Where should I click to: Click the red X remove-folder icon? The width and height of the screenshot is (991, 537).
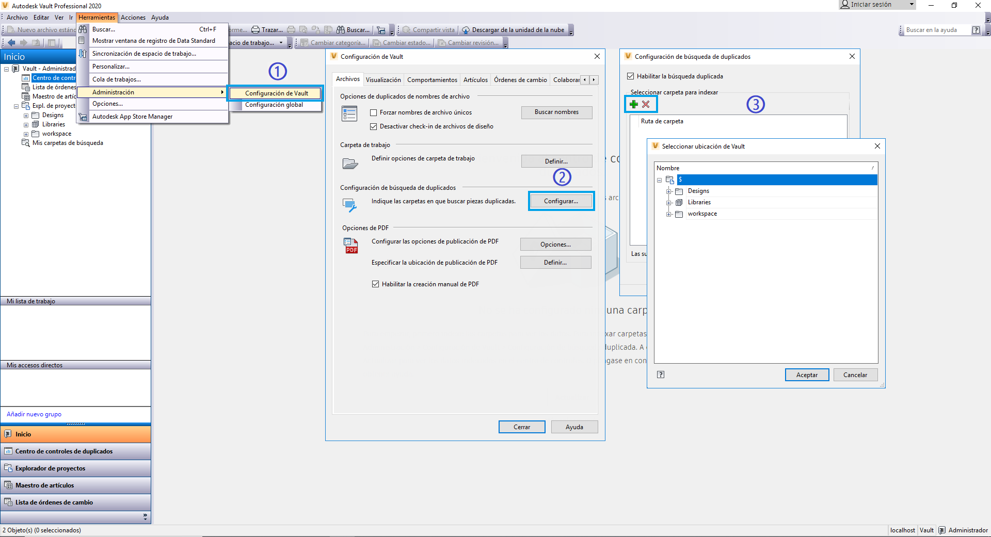click(646, 104)
